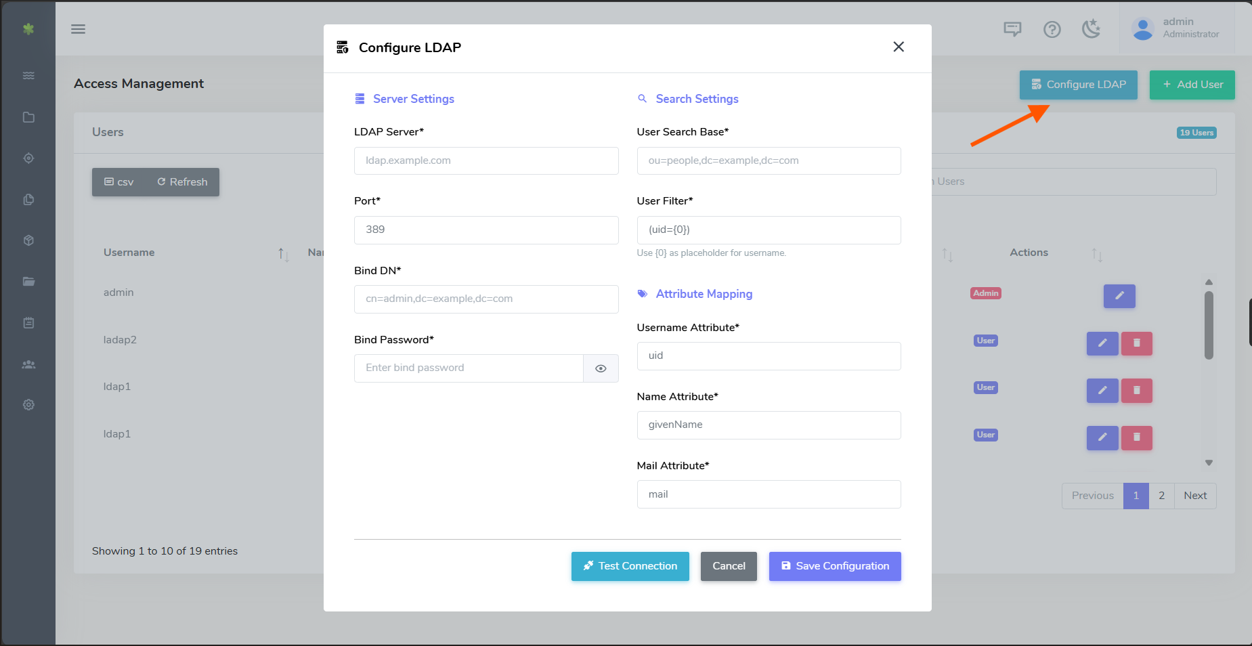Image resolution: width=1252 pixels, height=646 pixels.
Task: Cancel the LDAP configuration dialog
Action: click(x=729, y=566)
